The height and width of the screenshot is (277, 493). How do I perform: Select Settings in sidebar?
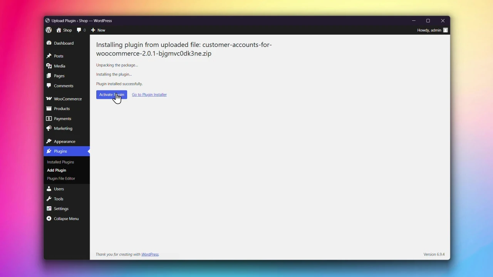67,209
